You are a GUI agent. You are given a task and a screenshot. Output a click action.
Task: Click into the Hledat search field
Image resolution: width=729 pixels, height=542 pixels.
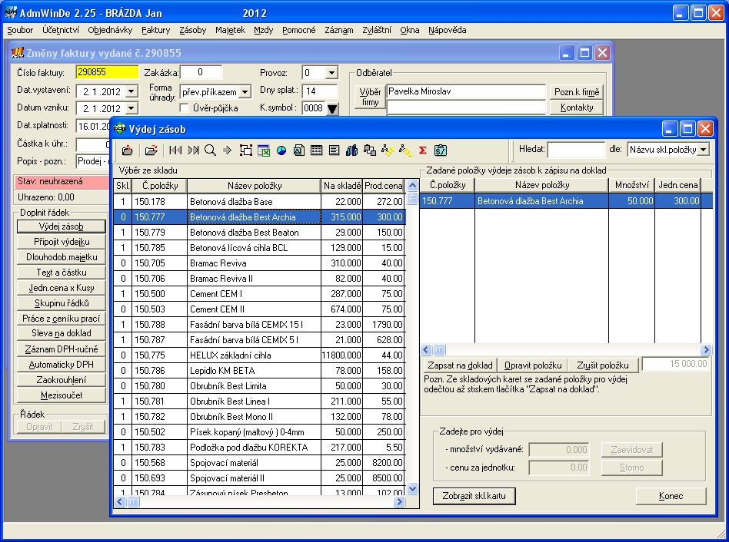coord(576,150)
